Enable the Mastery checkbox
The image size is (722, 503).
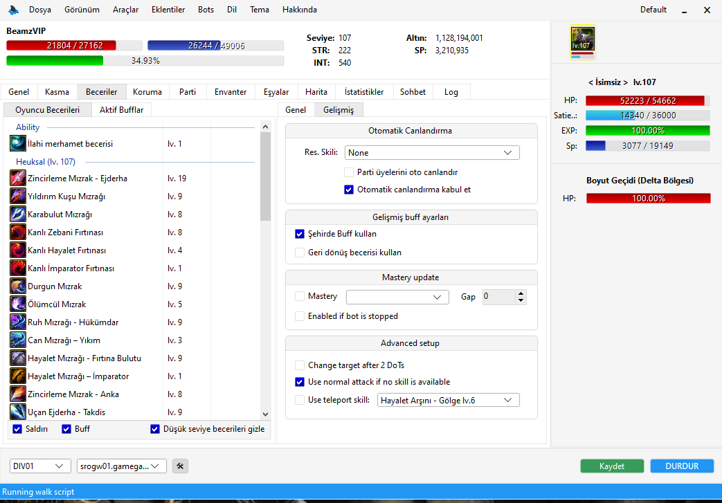pos(300,296)
